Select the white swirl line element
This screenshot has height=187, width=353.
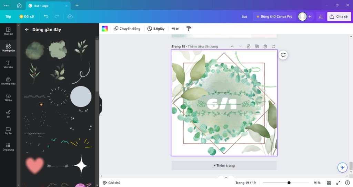tap(81, 74)
